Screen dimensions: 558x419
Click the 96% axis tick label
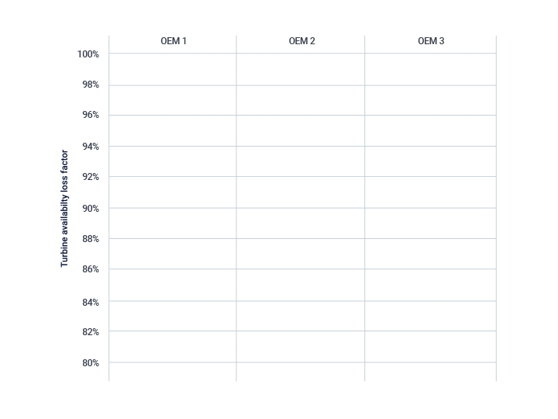91,115
